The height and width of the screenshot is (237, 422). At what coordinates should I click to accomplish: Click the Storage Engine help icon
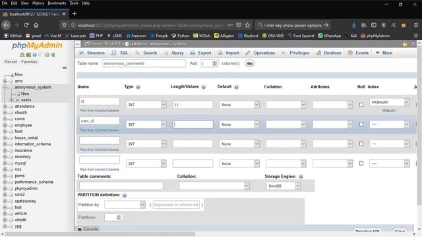pyautogui.click(x=301, y=176)
